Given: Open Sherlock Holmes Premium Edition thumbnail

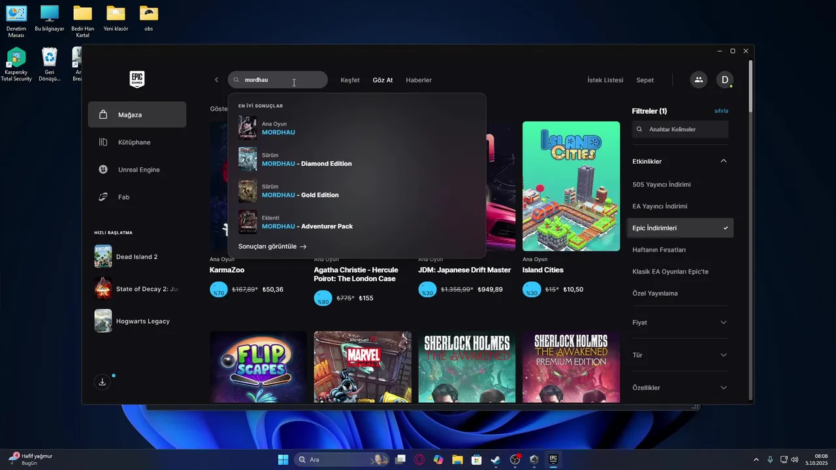Looking at the screenshot, I should click(571, 367).
